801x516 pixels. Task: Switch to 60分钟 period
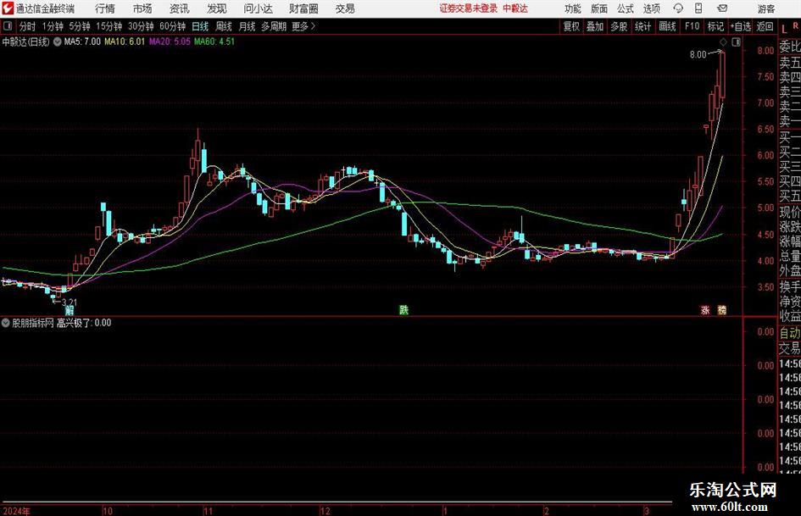tap(172, 26)
